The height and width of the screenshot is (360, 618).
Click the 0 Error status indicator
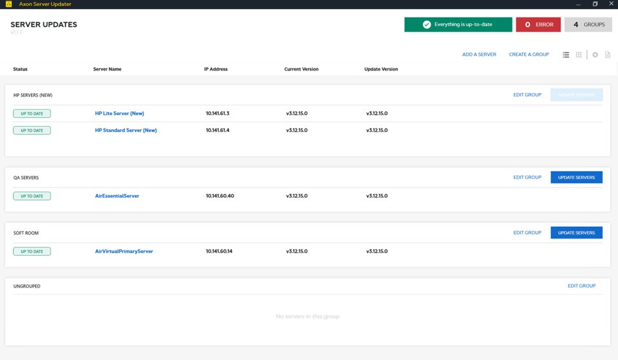point(538,25)
